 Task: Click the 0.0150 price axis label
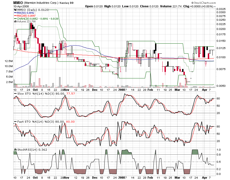point(221,41)
